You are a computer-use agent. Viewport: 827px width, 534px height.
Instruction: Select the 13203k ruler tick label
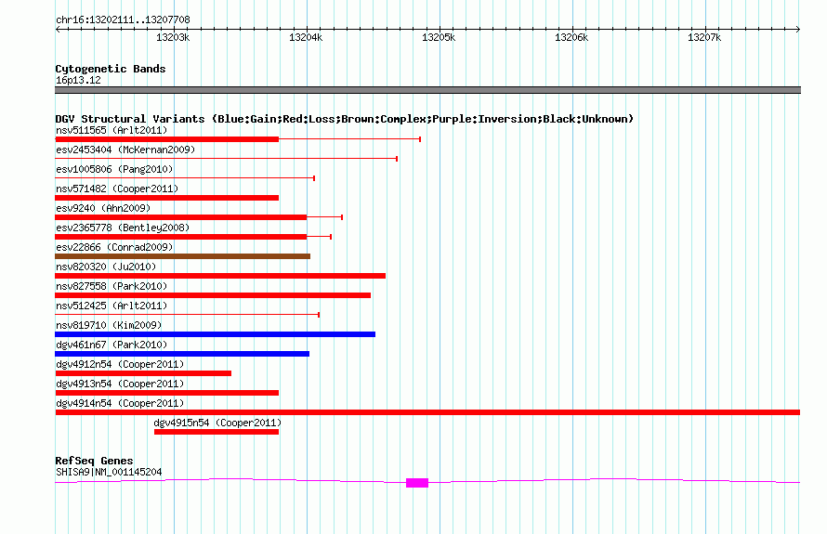173,37
